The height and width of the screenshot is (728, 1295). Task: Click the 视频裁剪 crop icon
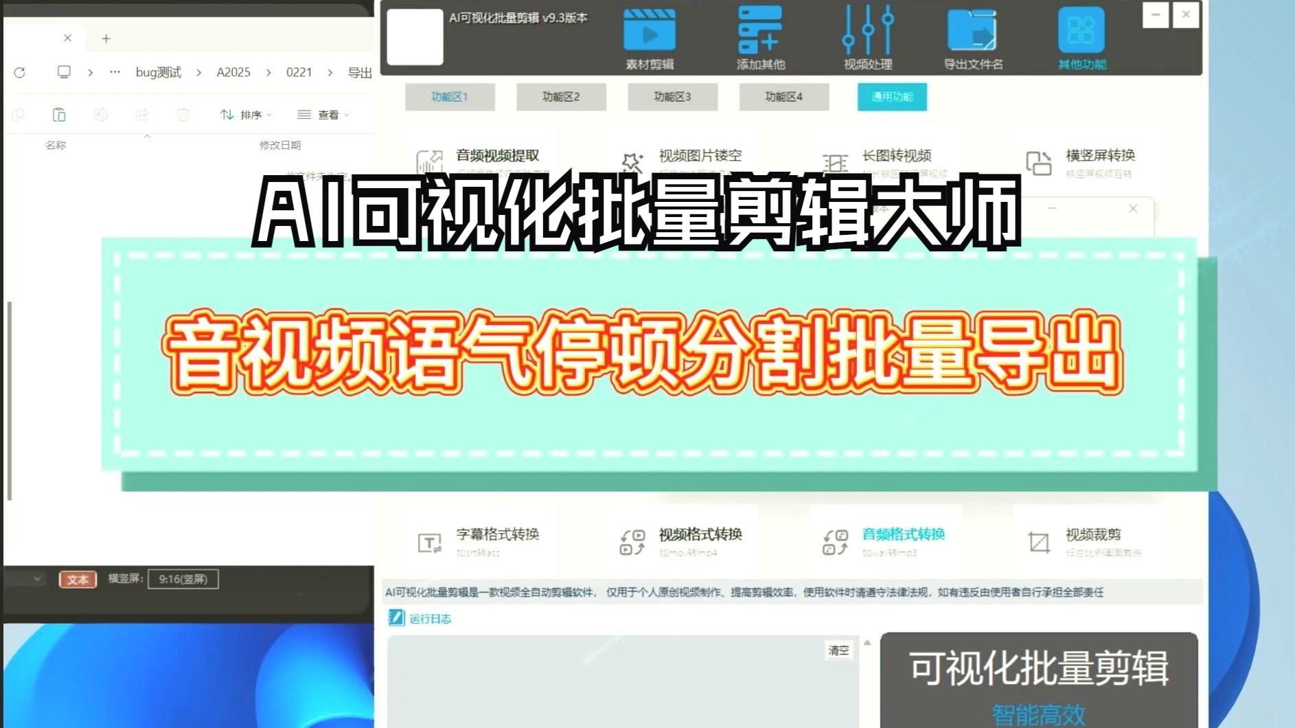(x=1039, y=543)
